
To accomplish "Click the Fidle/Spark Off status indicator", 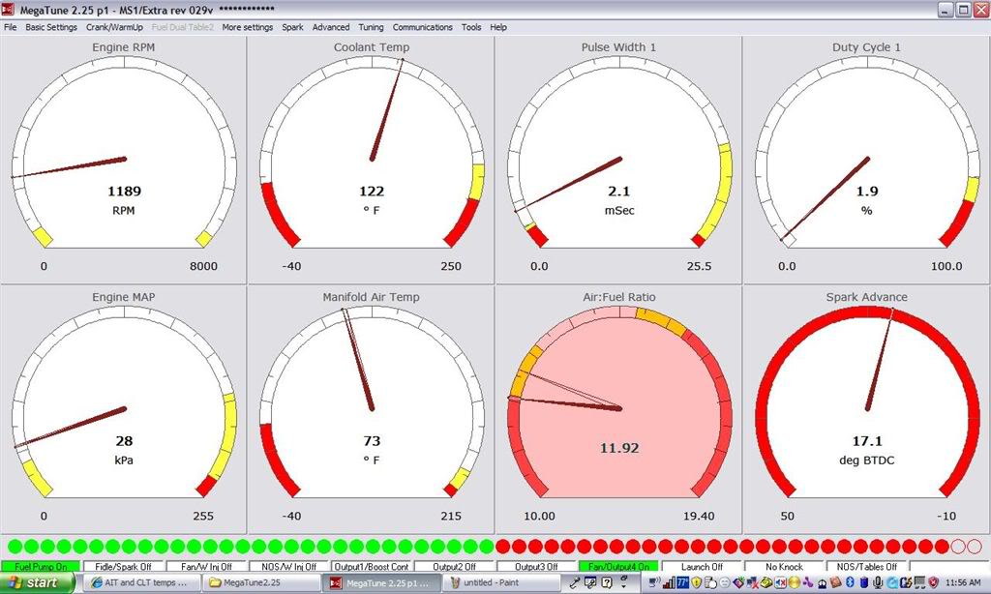I will (x=123, y=566).
